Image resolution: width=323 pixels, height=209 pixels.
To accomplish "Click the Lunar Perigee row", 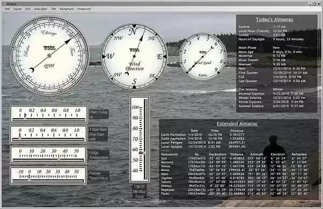I will point(203,143).
